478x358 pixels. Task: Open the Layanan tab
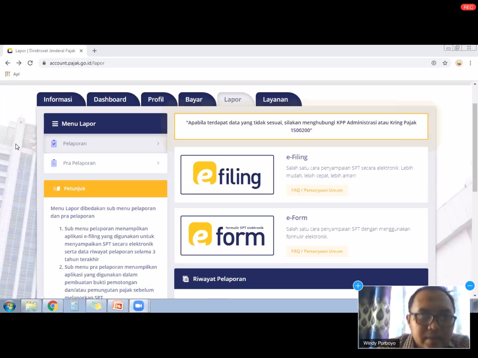[275, 100]
